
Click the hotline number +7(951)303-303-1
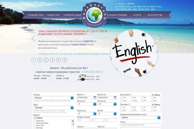(x=92, y=72)
